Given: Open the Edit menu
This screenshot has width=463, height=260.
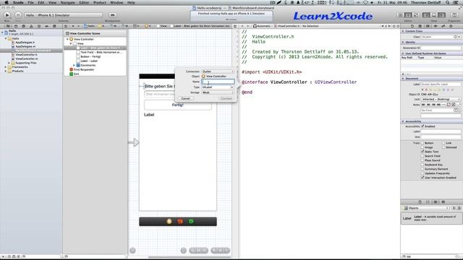Looking at the screenshot, I should [41, 2].
